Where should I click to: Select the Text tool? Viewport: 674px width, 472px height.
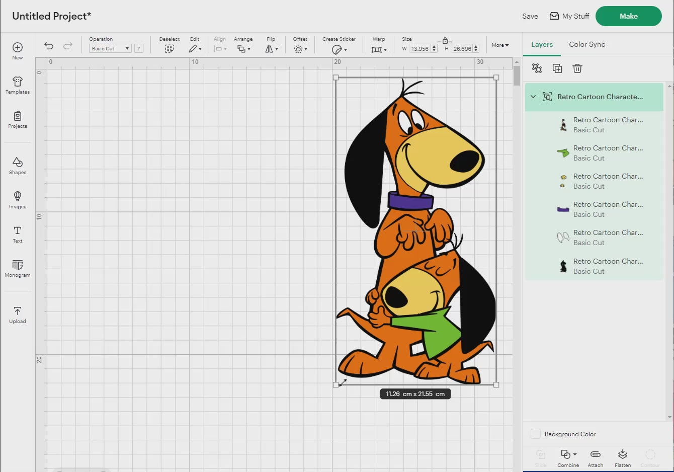click(x=18, y=234)
